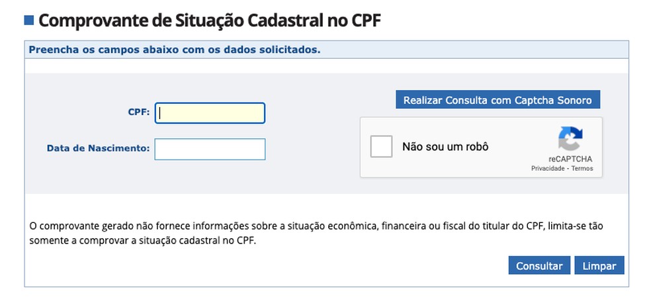The width and height of the screenshot is (651, 305).
Task: Click the "Comprovante de Situação Cadastral no CPF" heading
Action: [210, 20]
